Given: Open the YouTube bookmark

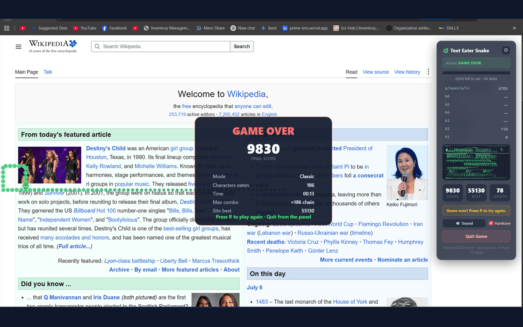Looking at the screenshot, I should 85,28.
